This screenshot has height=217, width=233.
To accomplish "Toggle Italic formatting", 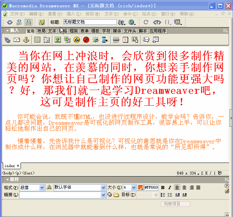I will [x=170, y=188].
